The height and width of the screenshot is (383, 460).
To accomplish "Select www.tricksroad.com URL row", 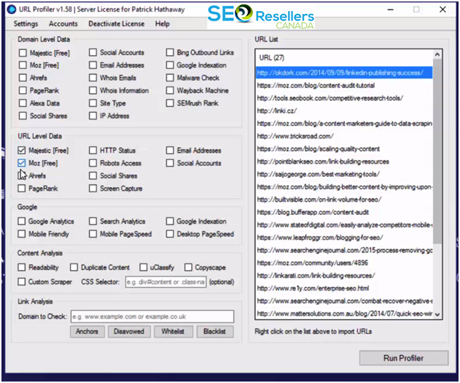I will click(x=344, y=136).
